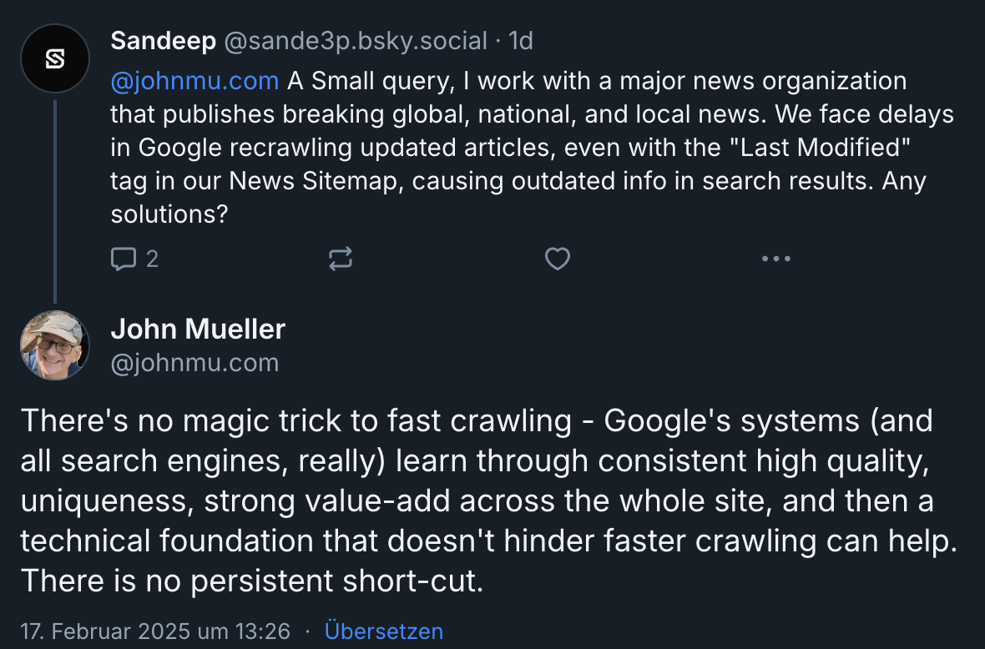985x649 pixels.
Task: Open the three-dot more options icon
Action: pos(776,259)
